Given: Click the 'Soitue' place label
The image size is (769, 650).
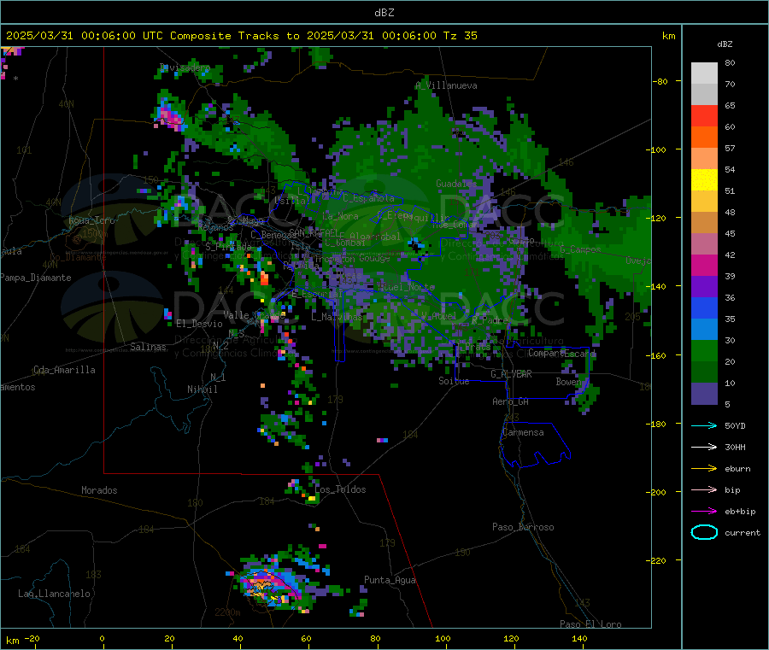Looking at the screenshot, I should coord(454,381).
